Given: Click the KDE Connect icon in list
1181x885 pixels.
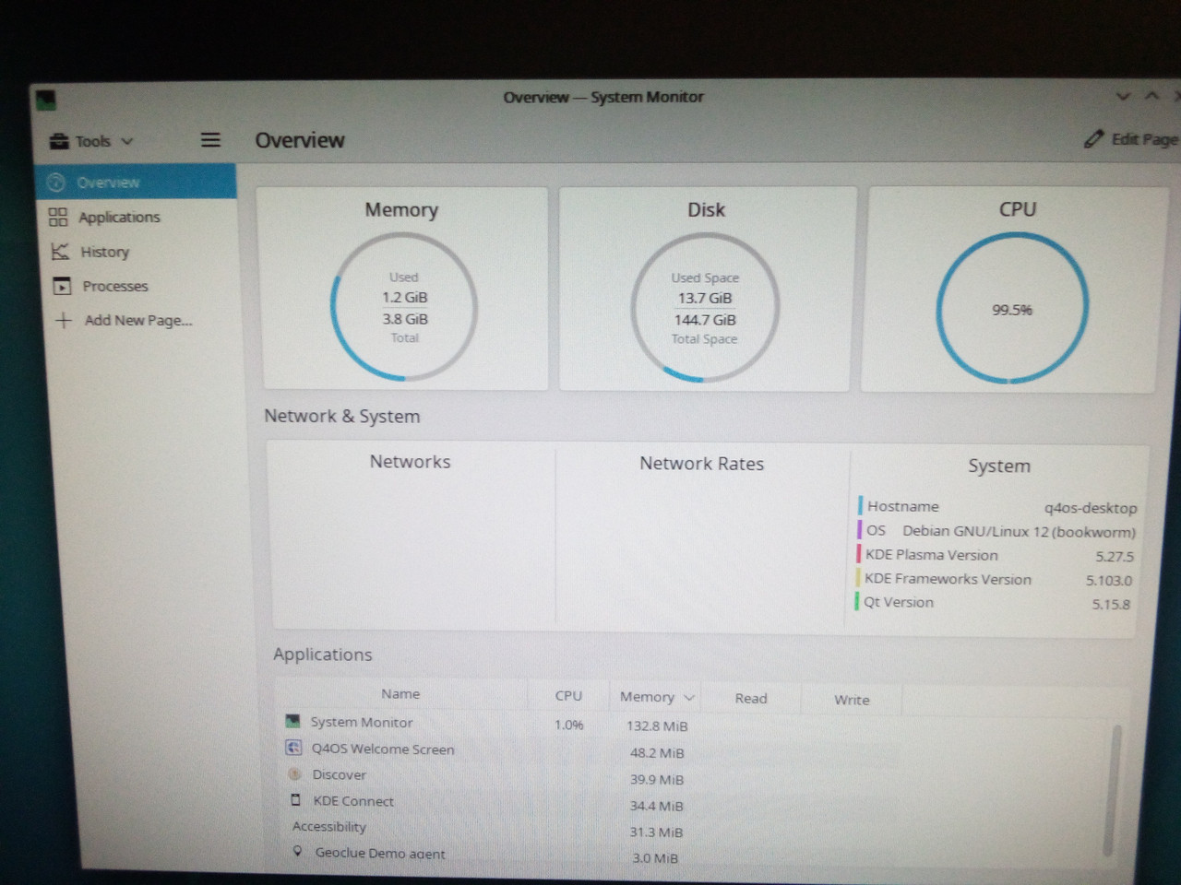Looking at the screenshot, I should [296, 800].
